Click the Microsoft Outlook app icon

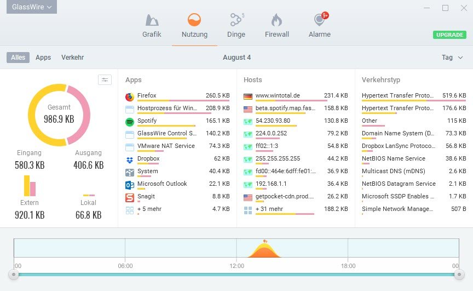click(x=130, y=185)
